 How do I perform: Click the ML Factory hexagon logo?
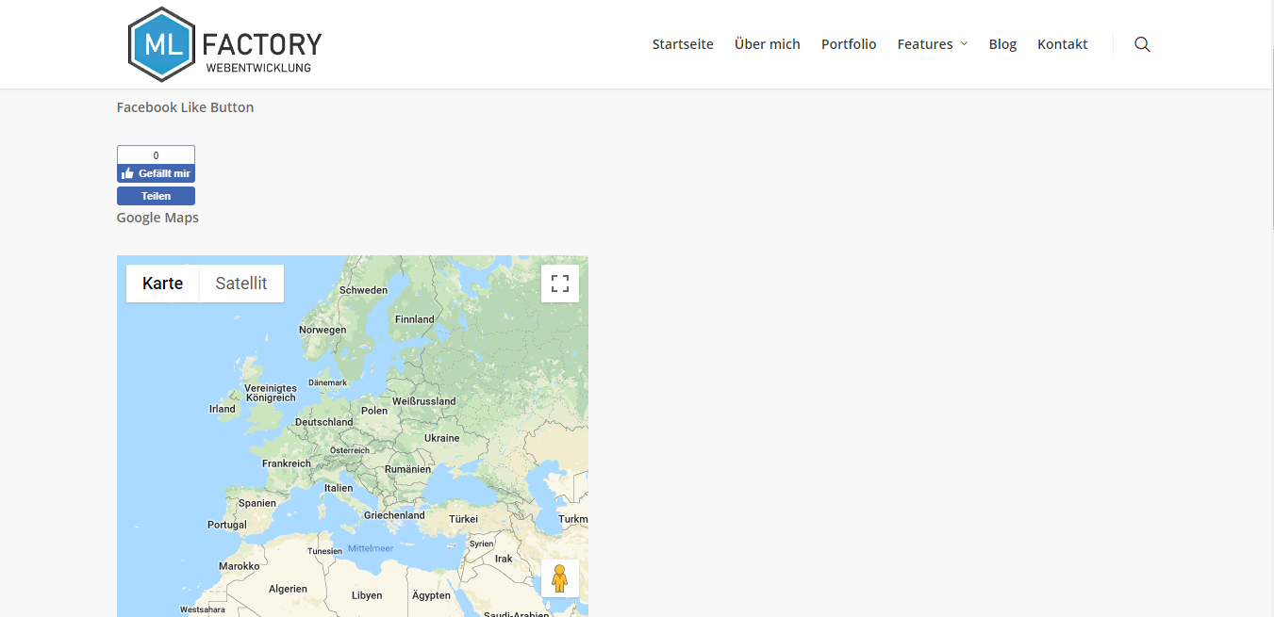pyautogui.click(x=161, y=44)
